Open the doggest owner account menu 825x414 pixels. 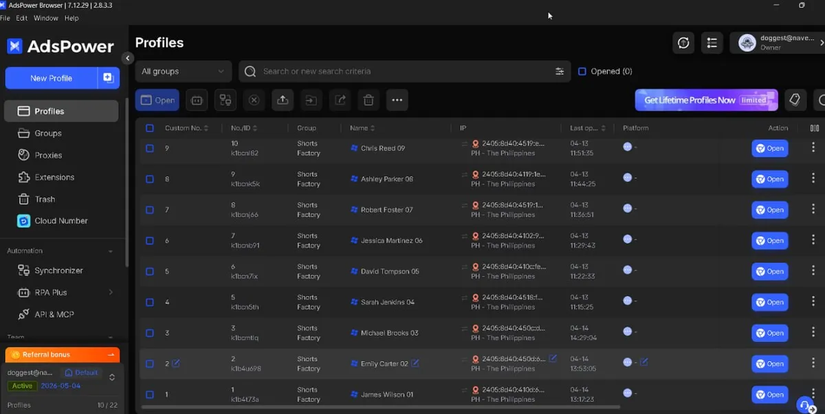pyautogui.click(x=778, y=43)
